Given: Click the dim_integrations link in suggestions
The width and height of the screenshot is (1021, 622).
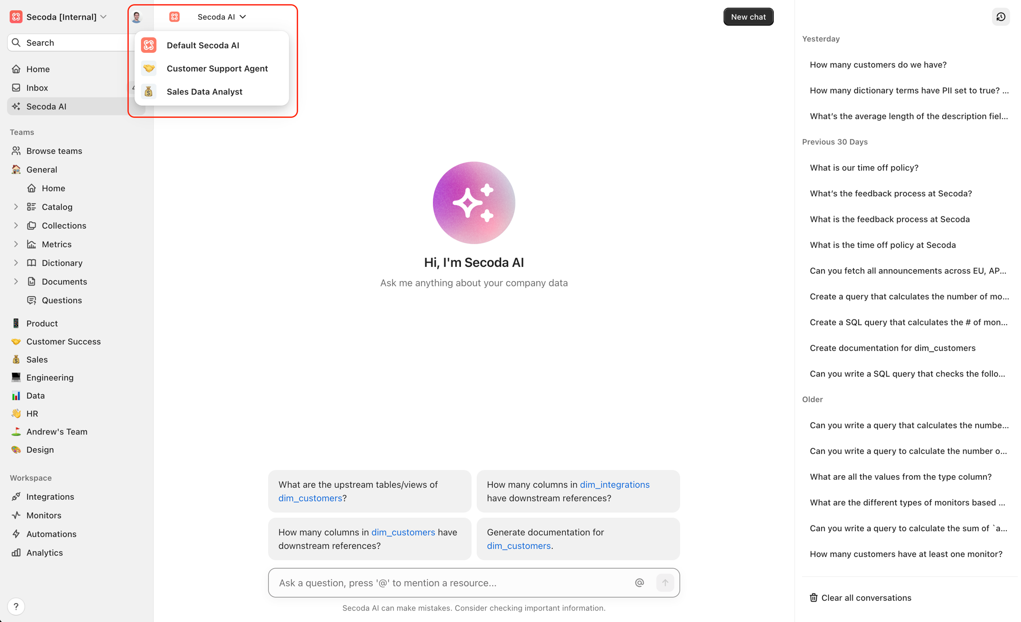Looking at the screenshot, I should [614, 485].
